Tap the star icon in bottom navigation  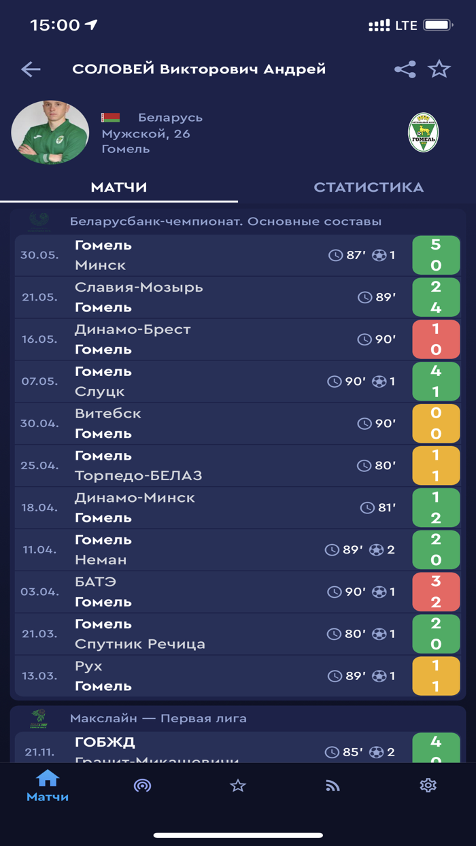[x=237, y=785]
